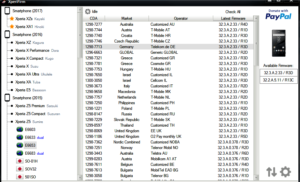Select Xperia XZs Keyaki in device tree
Screen dimensions: 300x182
(30, 19)
